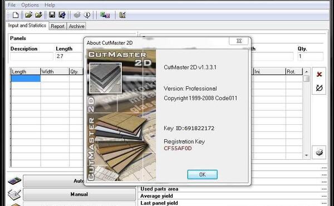Click the pencil-and-paper icon beside Manual
334x206 pixels.
pos(14,194)
